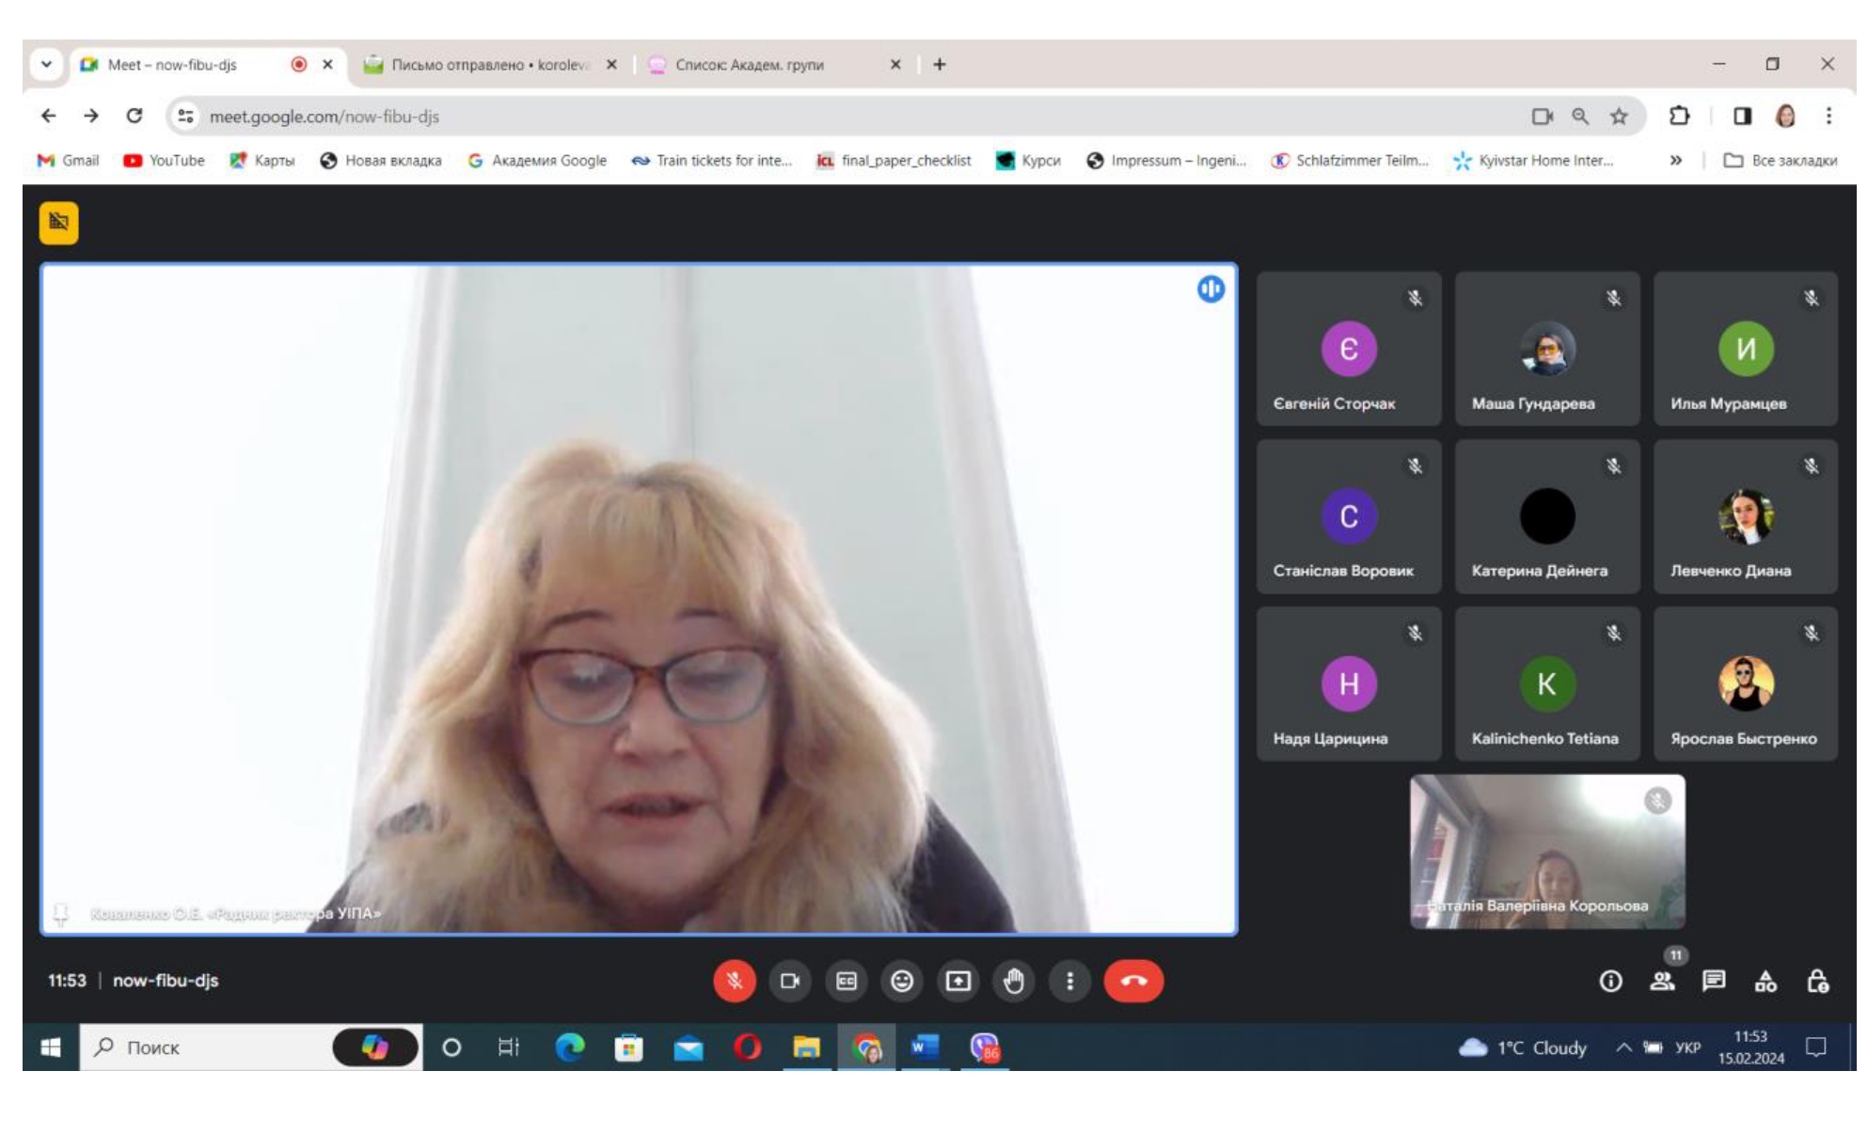This screenshot has height=1134, width=1868.
Task: Open the chat panel icon
Action: coord(1714,982)
